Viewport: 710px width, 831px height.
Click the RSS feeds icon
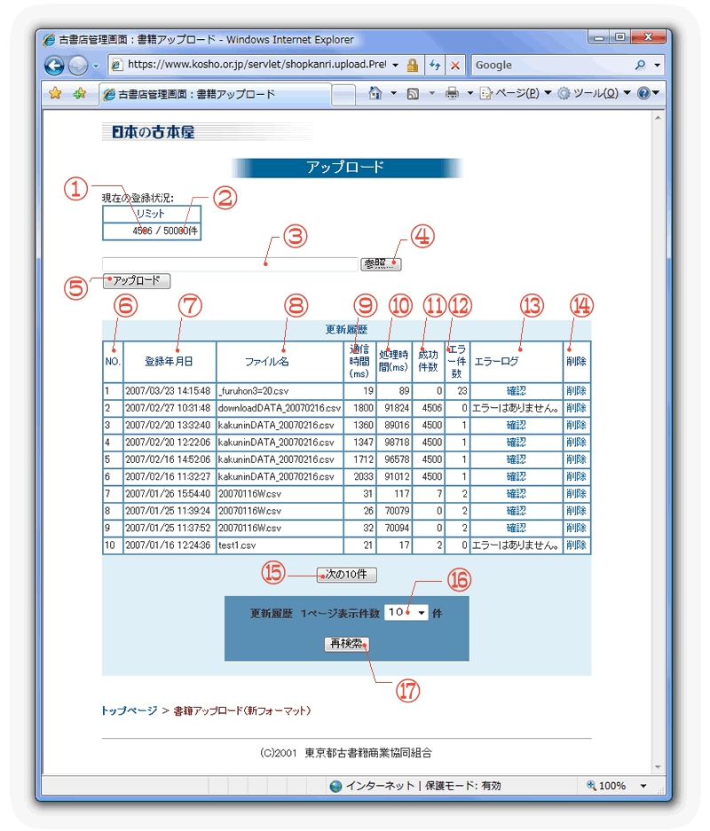[x=413, y=94]
